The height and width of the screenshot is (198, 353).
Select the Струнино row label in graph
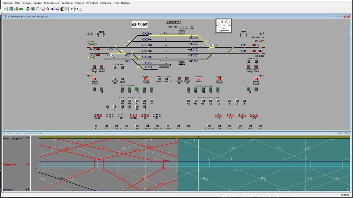tap(9, 164)
